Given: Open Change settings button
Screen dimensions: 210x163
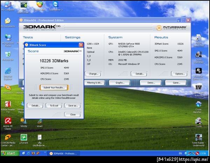Looking at the screenshot, I should pos(93,74).
